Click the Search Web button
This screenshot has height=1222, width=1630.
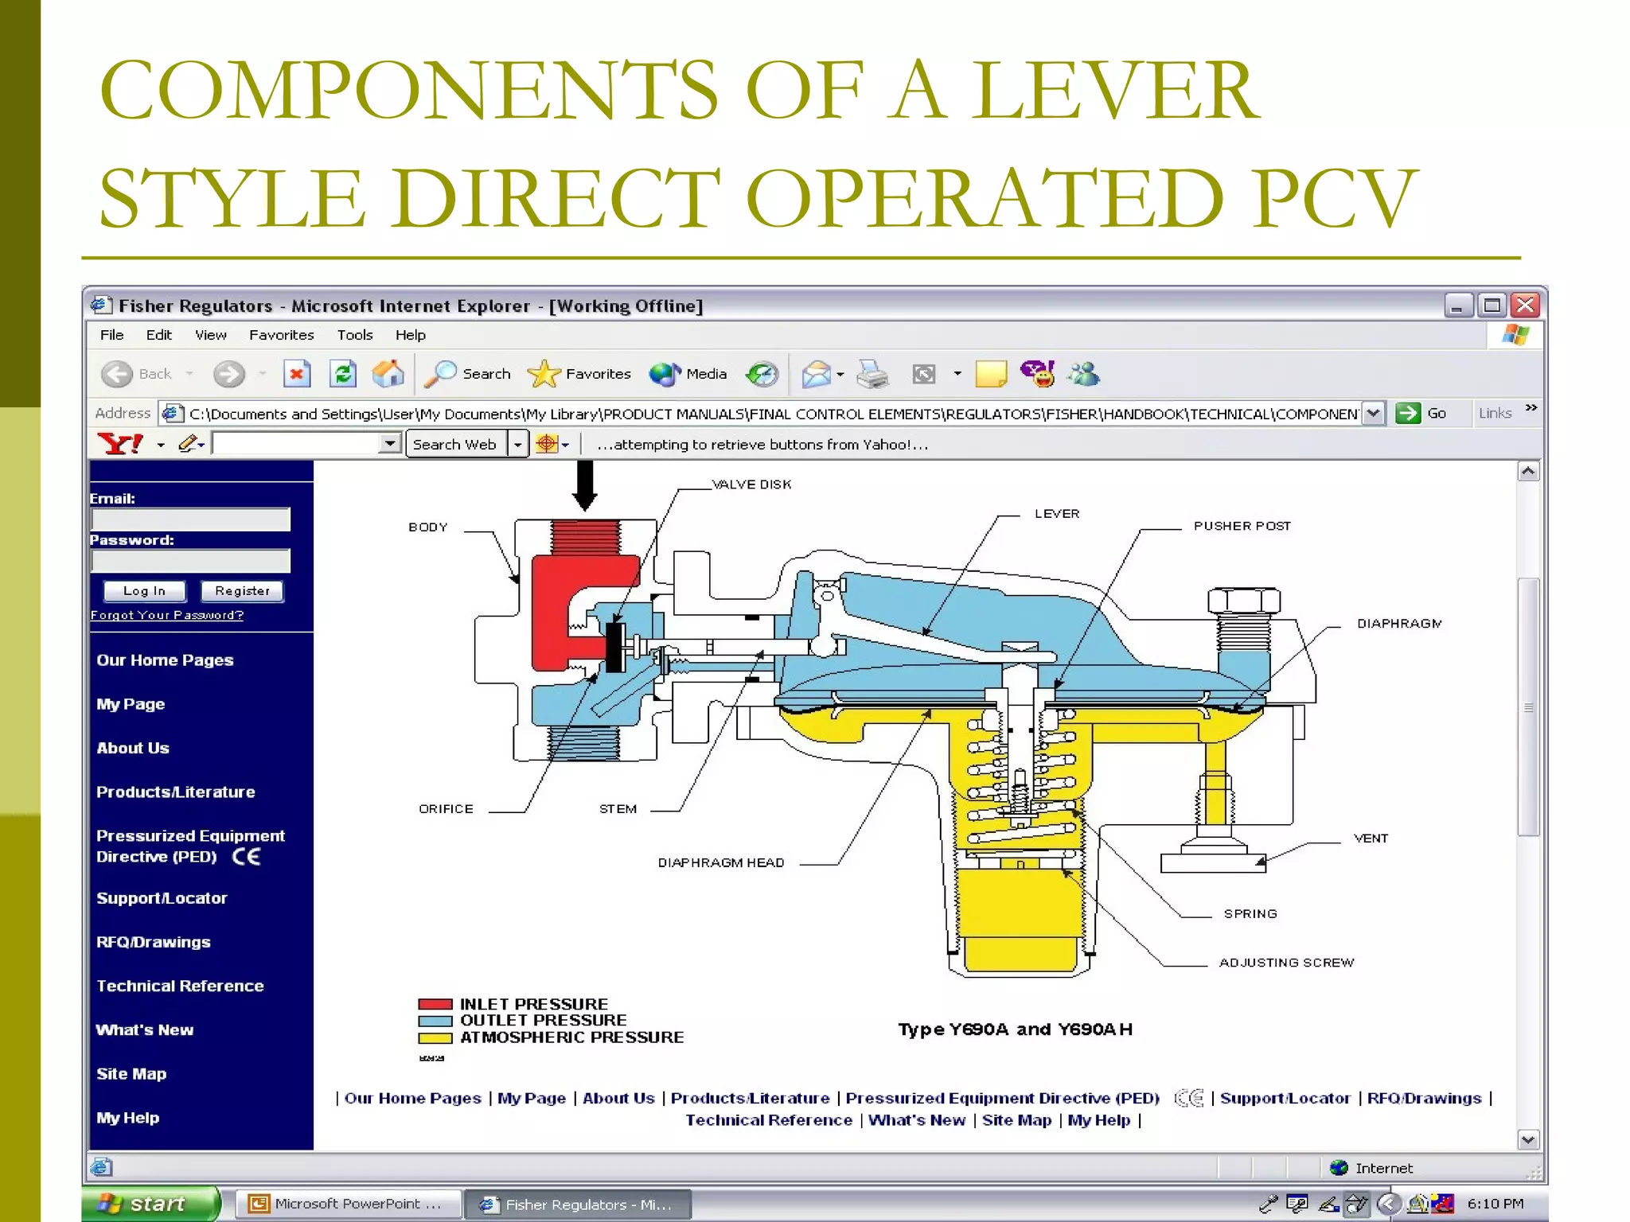click(454, 444)
